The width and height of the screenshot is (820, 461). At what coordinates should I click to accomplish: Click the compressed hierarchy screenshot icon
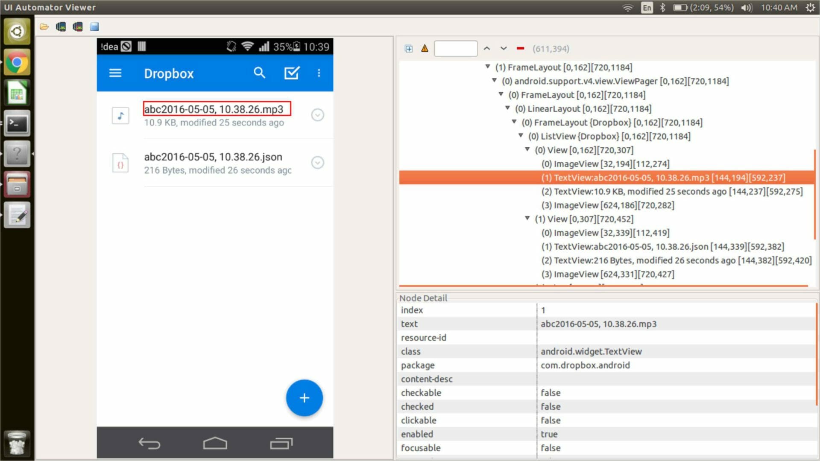point(78,27)
